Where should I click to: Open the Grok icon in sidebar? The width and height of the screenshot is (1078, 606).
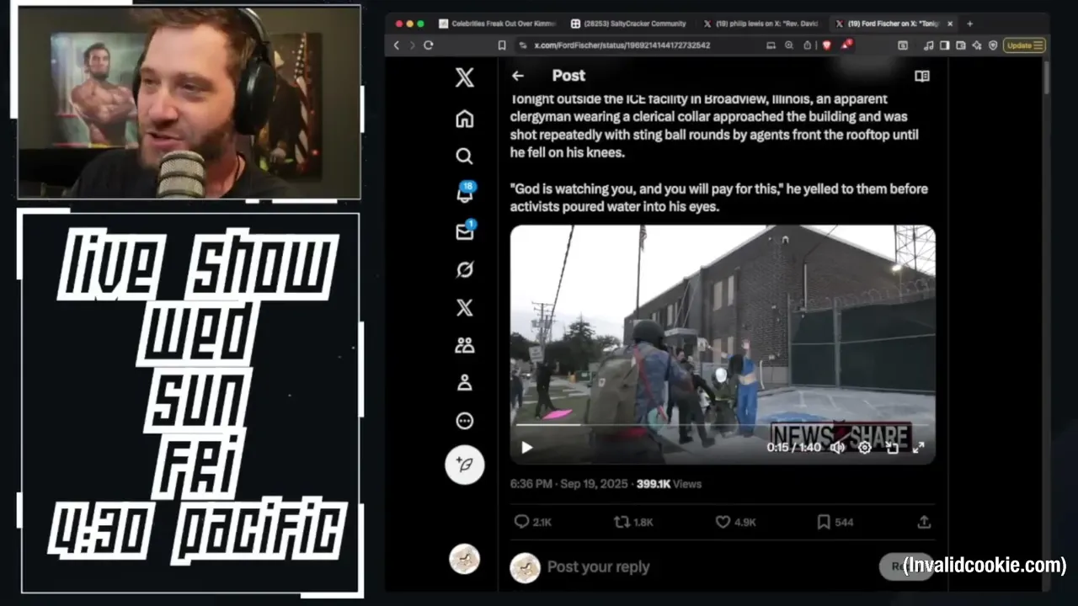(x=464, y=269)
